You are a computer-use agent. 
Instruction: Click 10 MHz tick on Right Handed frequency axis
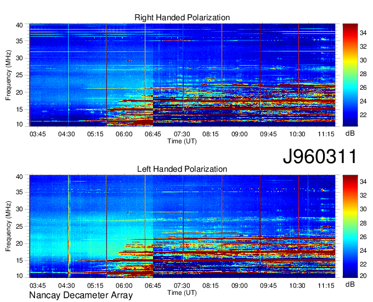pyautogui.click(x=19, y=124)
